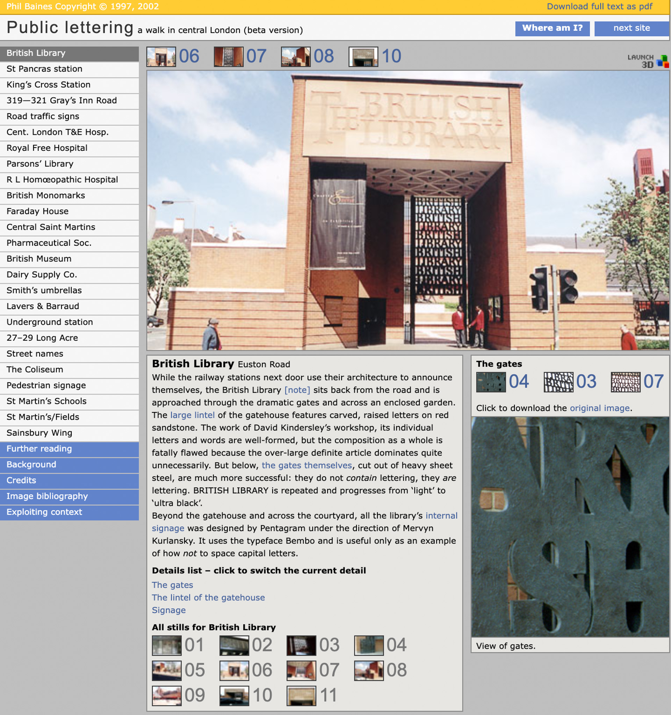
Task: Open Further reading section
Action: [x=70, y=449]
